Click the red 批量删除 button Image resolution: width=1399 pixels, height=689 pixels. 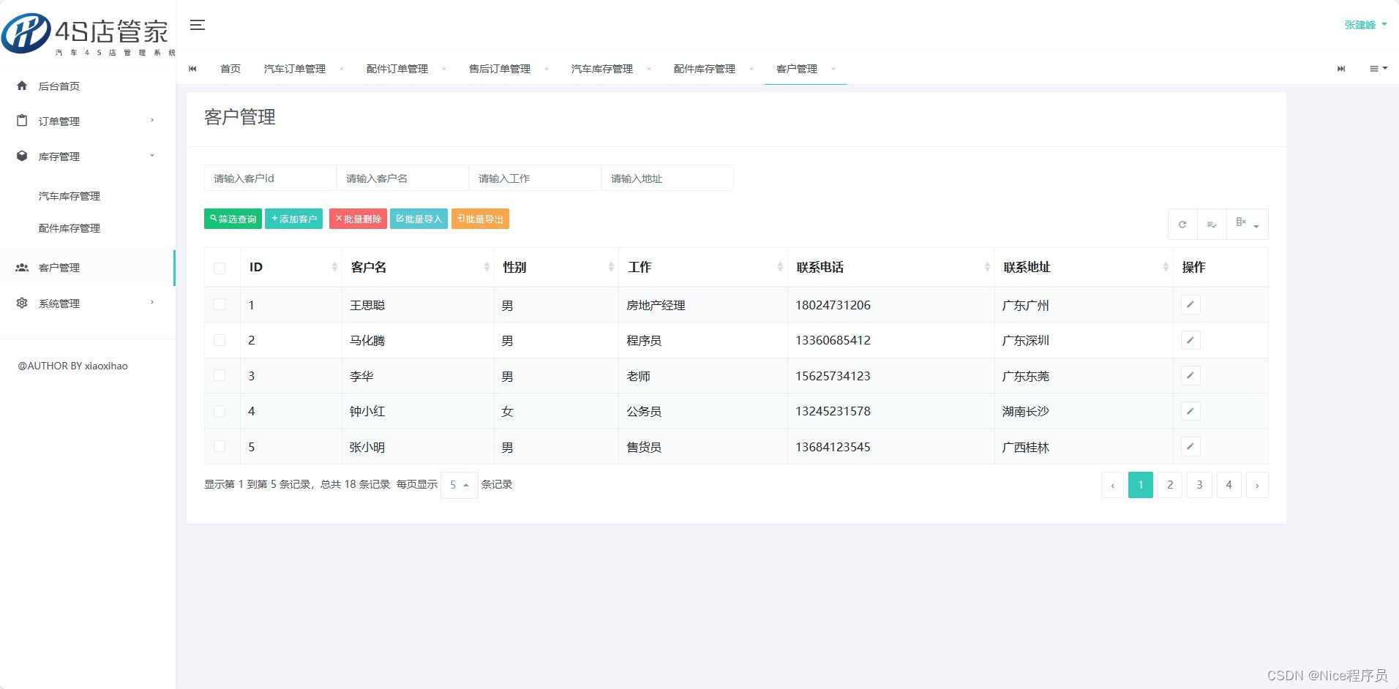358,219
